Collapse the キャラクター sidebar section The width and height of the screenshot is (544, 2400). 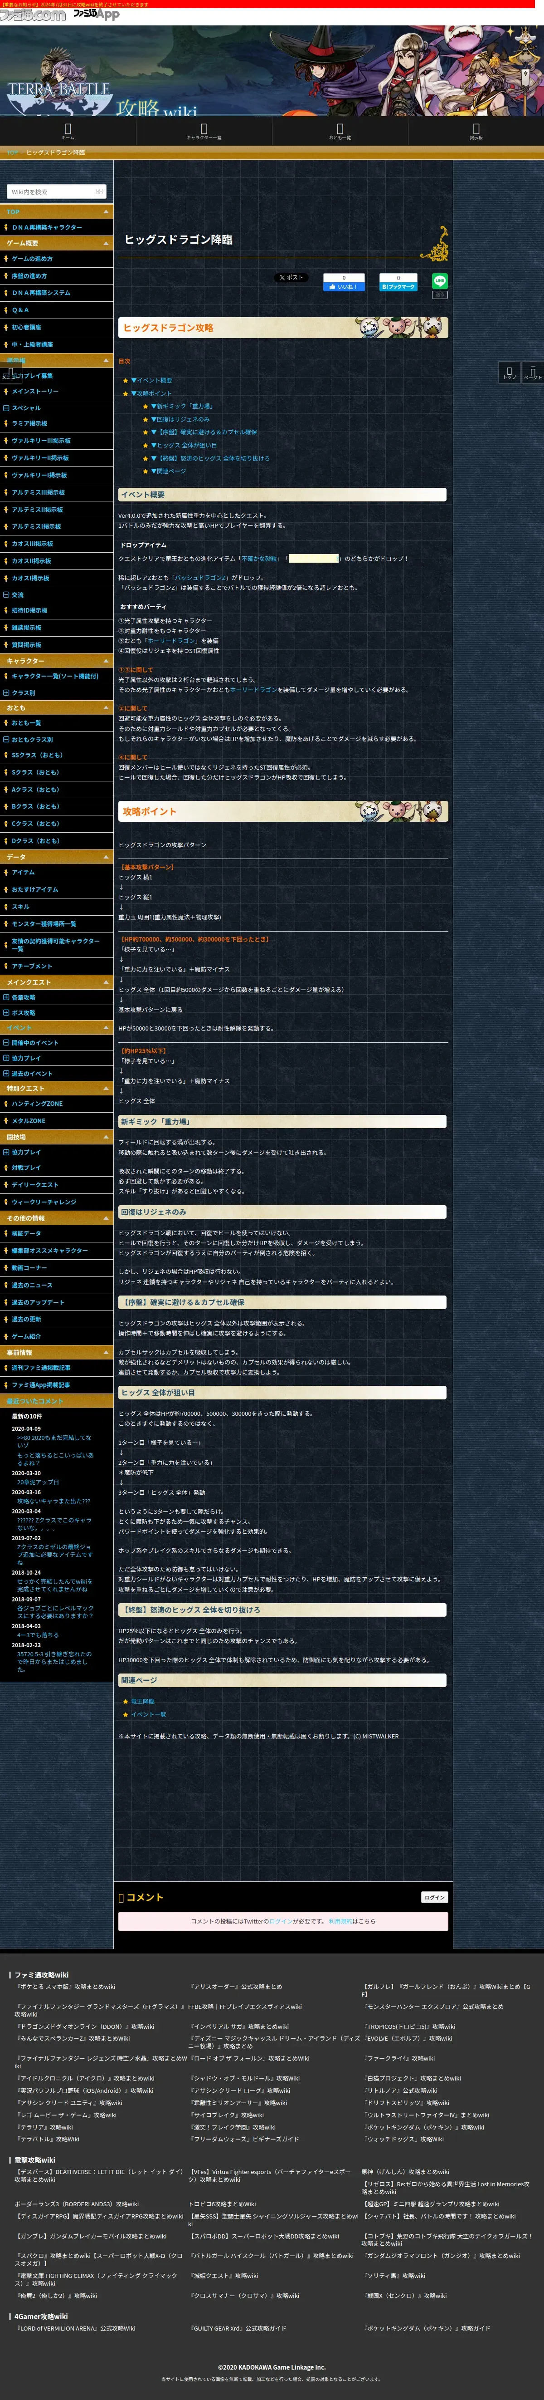106,661
